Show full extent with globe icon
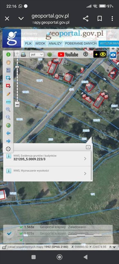 click(8, 125)
